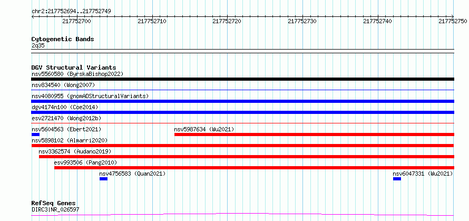Viewport: 469px width, 221px height.
Task: Select the Cytogenetic Bands track title
Action: point(63,39)
